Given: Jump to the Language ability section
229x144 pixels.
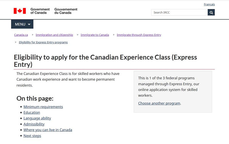Looking at the screenshot, I should click(37, 118).
